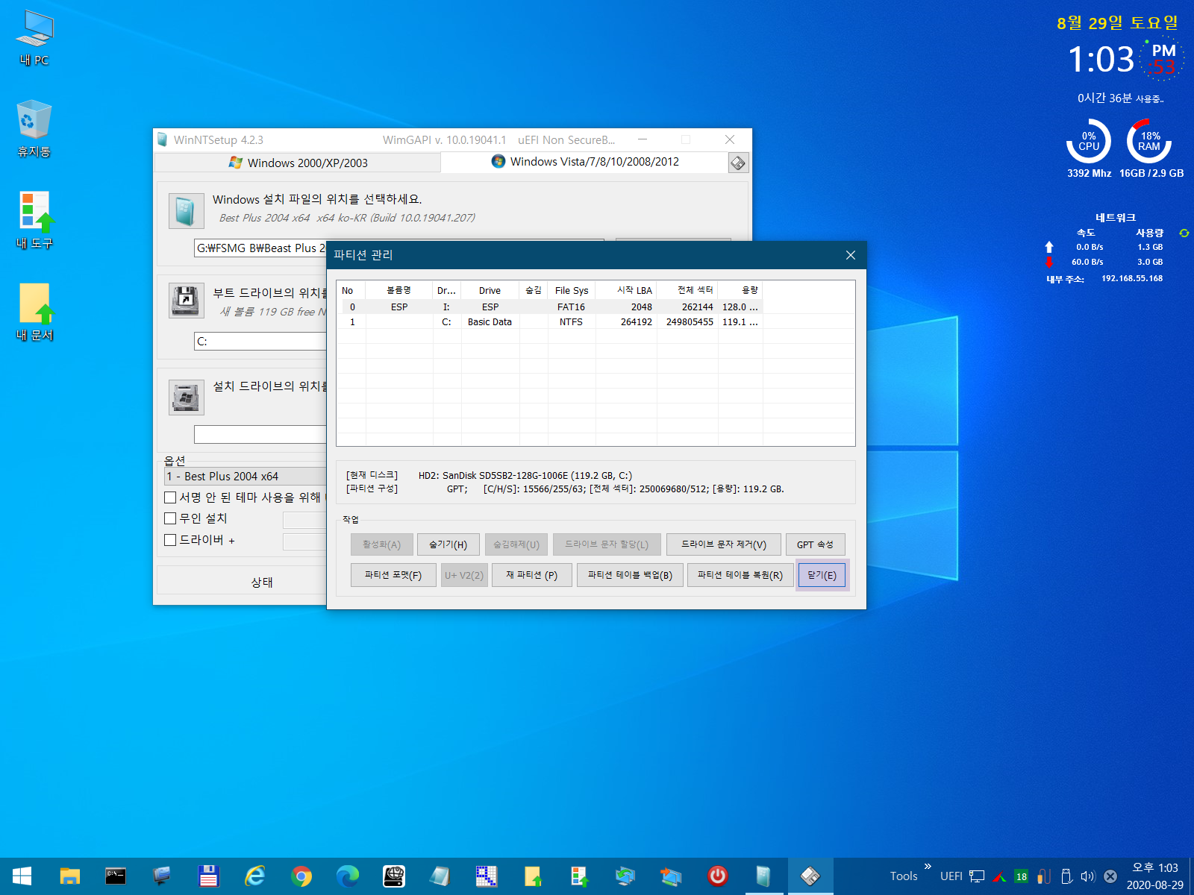Click the green 18 tray indicator
The height and width of the screenshot is (895, 1194).
click(1022, 876)
